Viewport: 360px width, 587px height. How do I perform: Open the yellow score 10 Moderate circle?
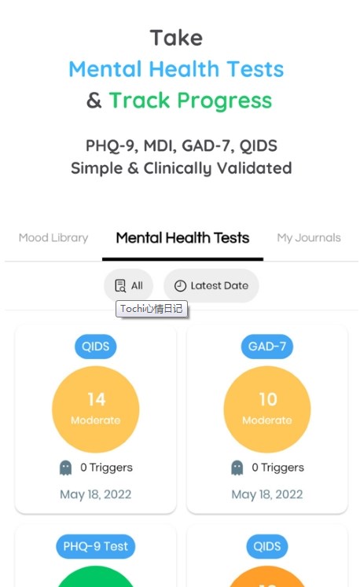click(x=267, y=409)
